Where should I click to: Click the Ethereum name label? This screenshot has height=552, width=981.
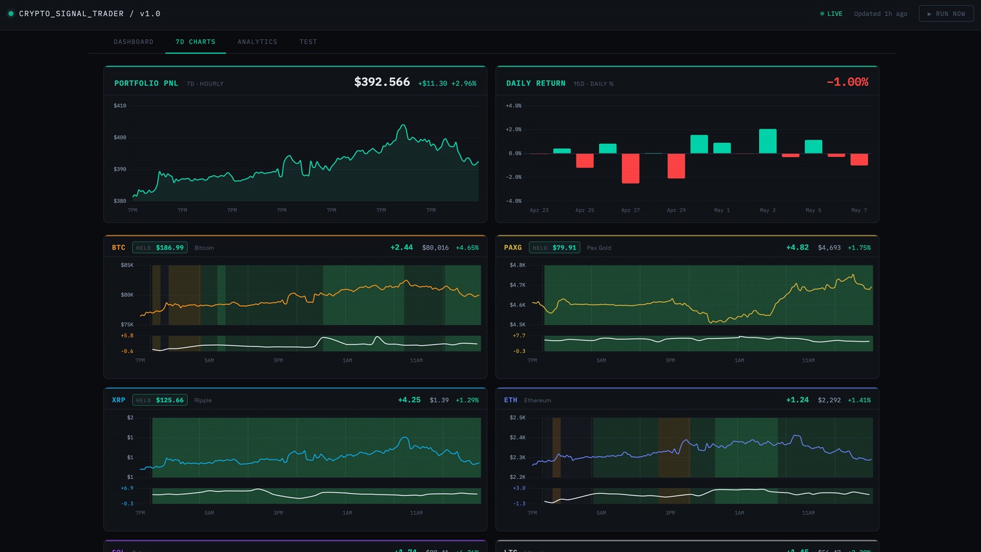click(x=538, y=401)
